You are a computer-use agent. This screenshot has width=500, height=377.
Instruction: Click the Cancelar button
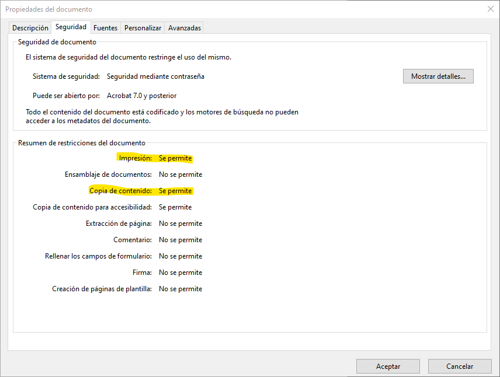(459, 366)
